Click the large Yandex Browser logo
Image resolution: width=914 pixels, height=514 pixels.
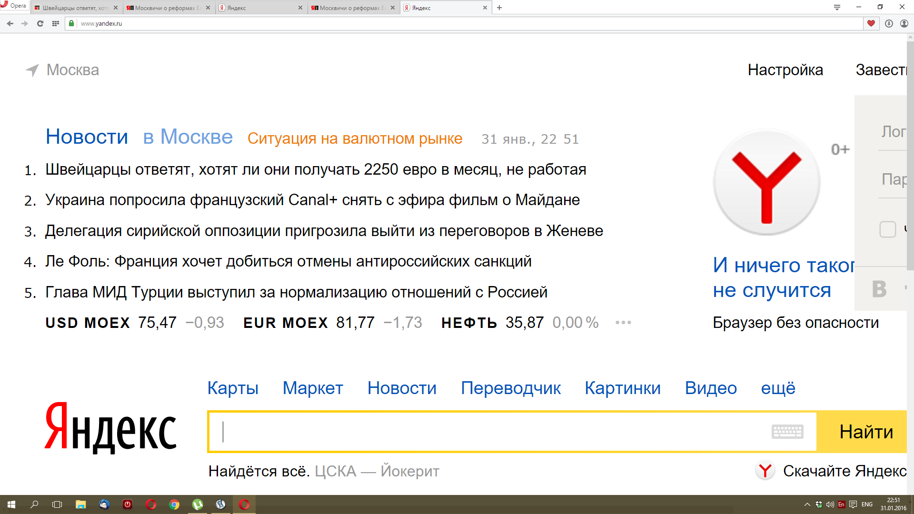[766, 182]
